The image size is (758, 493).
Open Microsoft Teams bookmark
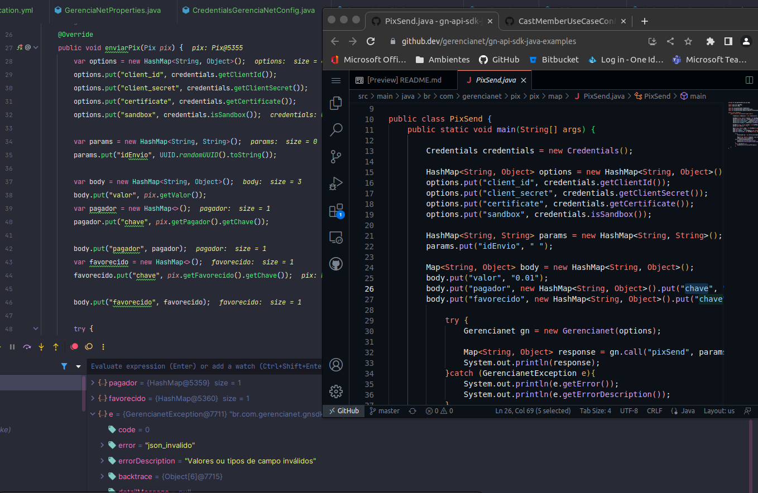tap(709, 60)
